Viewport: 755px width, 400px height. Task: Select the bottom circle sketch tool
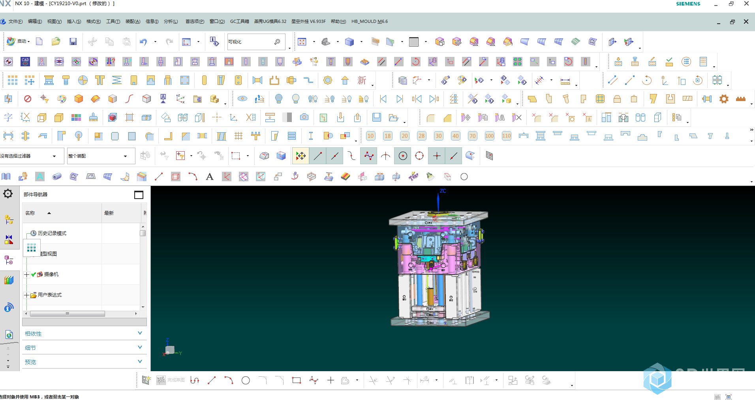246,380
